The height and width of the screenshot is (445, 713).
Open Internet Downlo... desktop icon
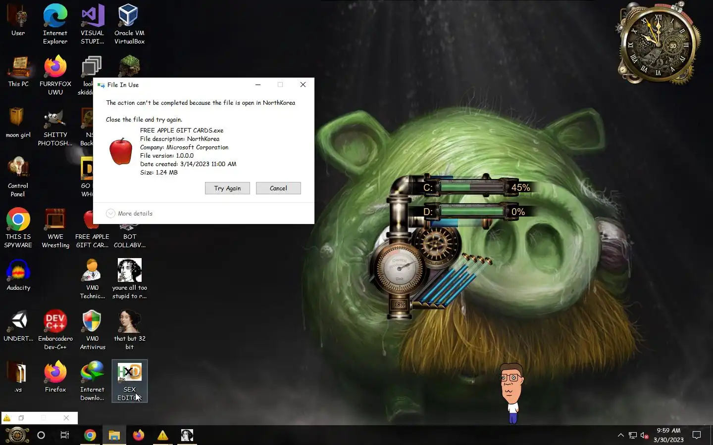(x=93, y=381)
